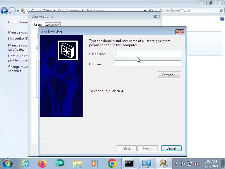Refresh the Control Panel address bar
The image size is (225, 169).
pos(151,11)
